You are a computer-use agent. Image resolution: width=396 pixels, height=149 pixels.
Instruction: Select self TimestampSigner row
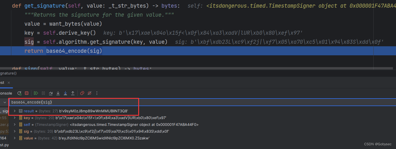coord(202,124)
